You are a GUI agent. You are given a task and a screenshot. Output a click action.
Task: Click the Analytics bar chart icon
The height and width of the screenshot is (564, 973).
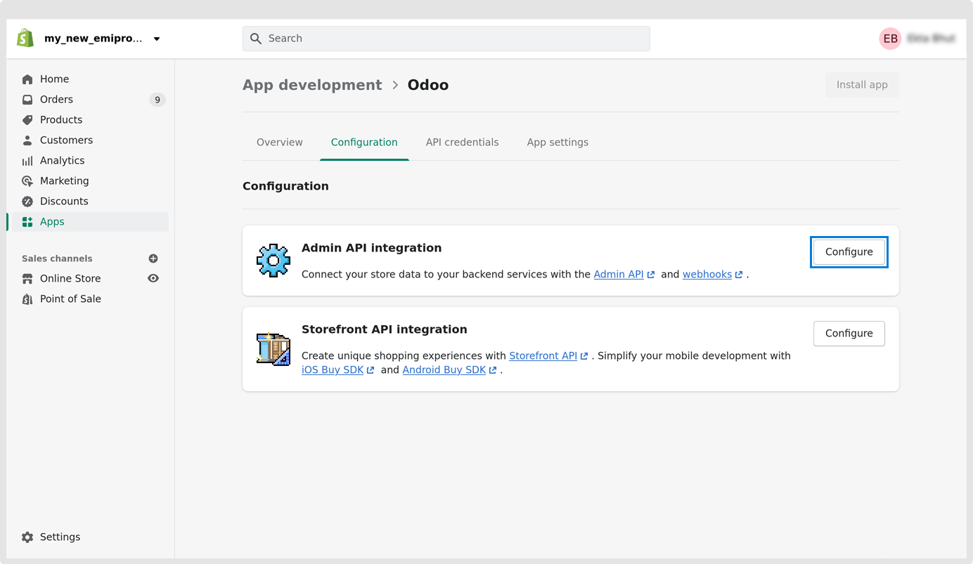coord(27,161)
